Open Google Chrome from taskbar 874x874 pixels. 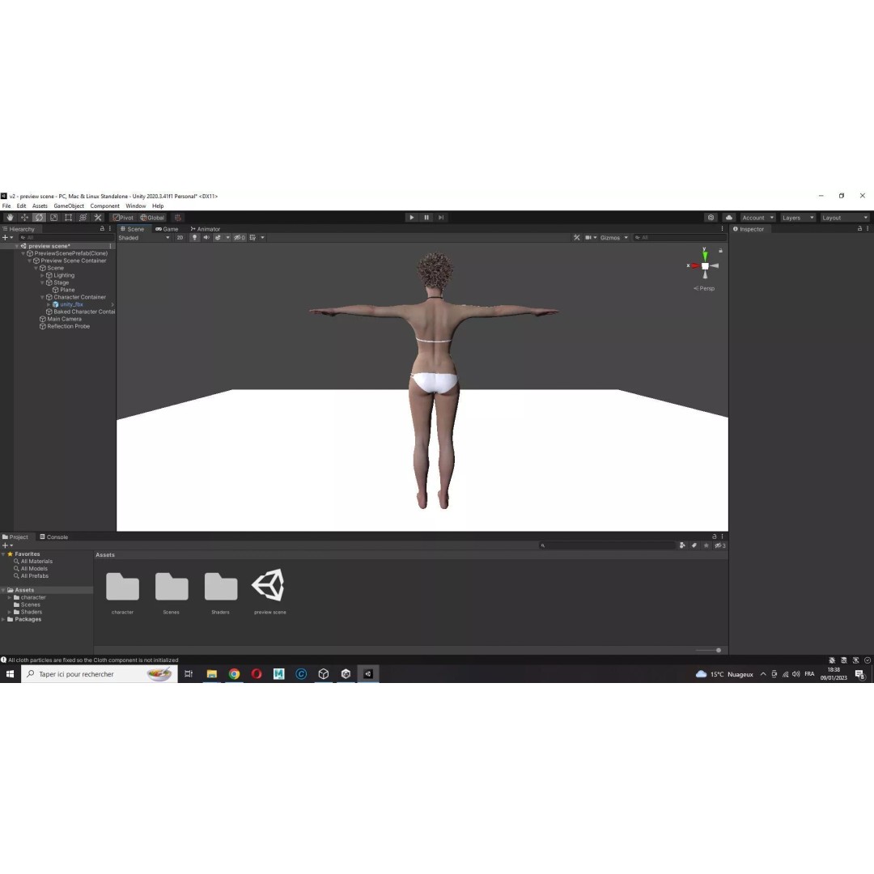(234, 674)
